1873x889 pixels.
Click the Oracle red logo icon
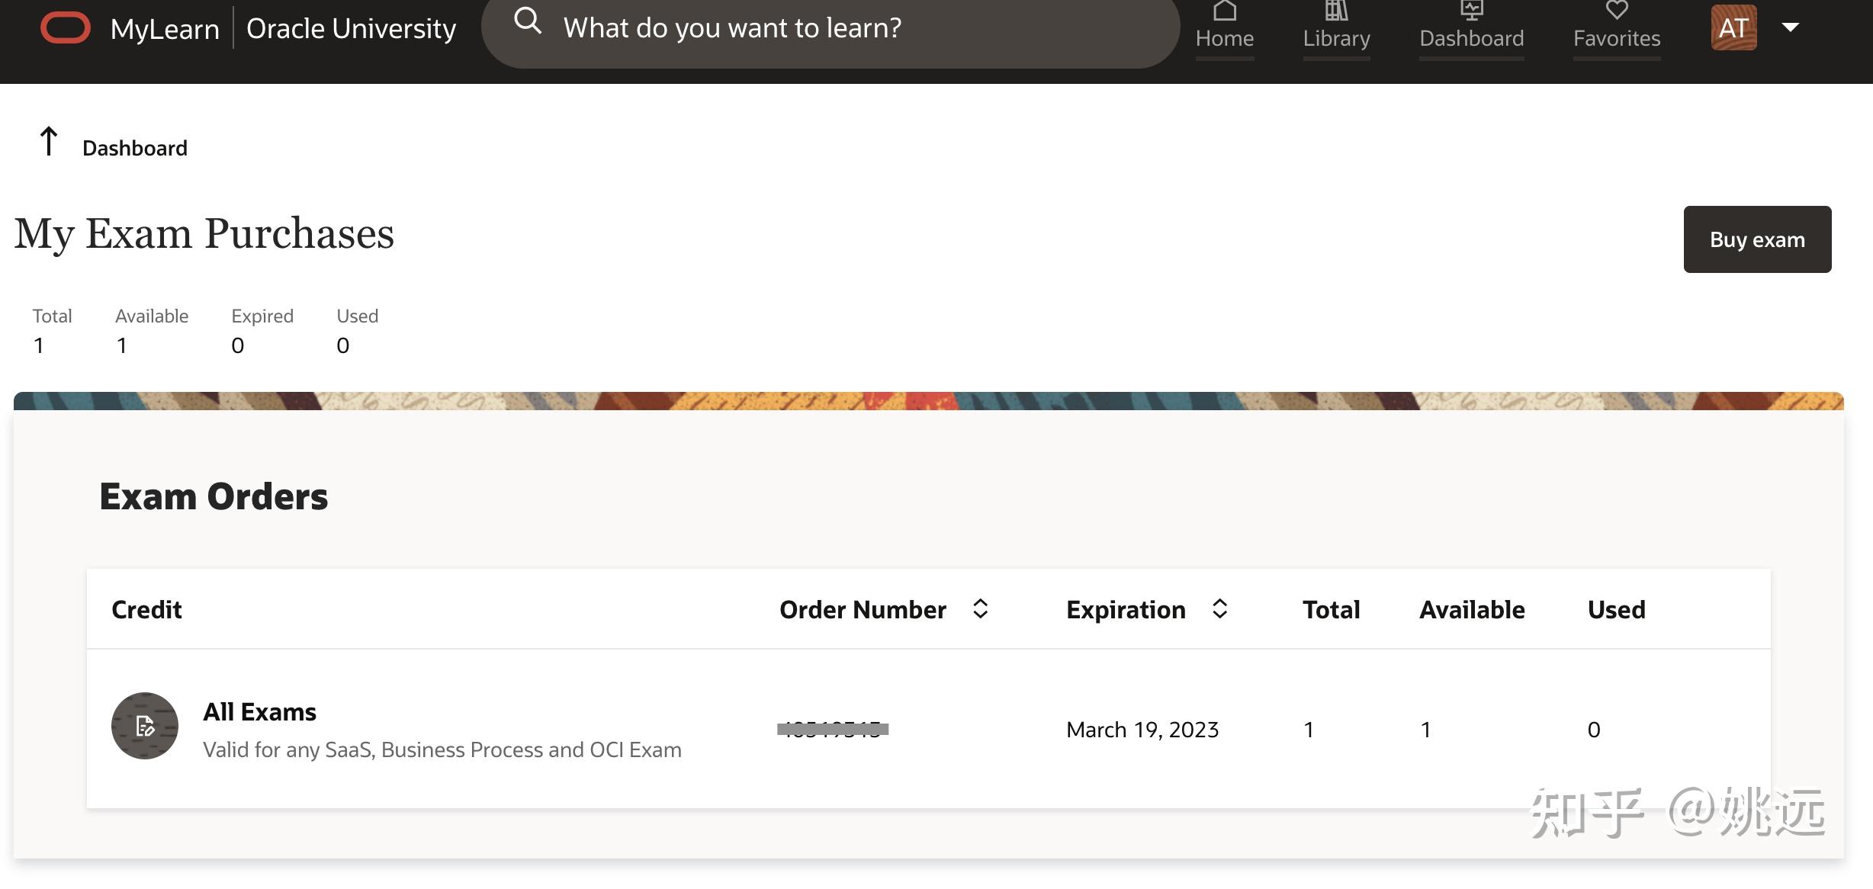pyautogui.click(x=66, y=28)
